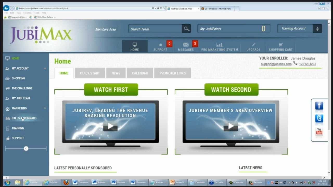Open Training in the left sidebar
333x187 pixels.
pyautogui.click(x=18, y=128)
